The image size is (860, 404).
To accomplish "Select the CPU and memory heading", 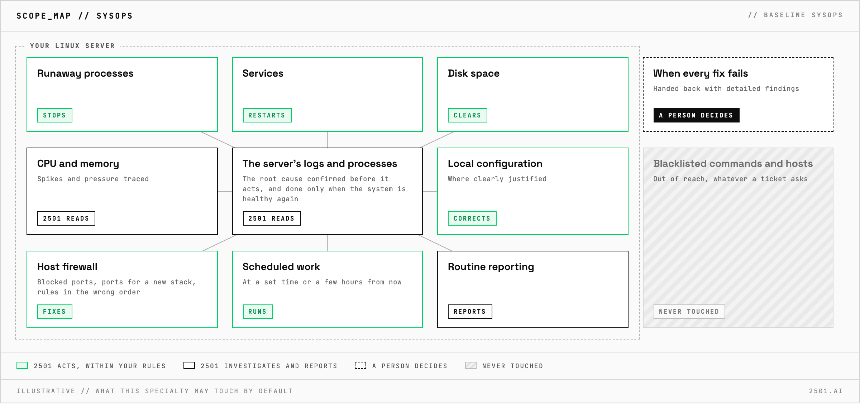I will coord(78,164).
